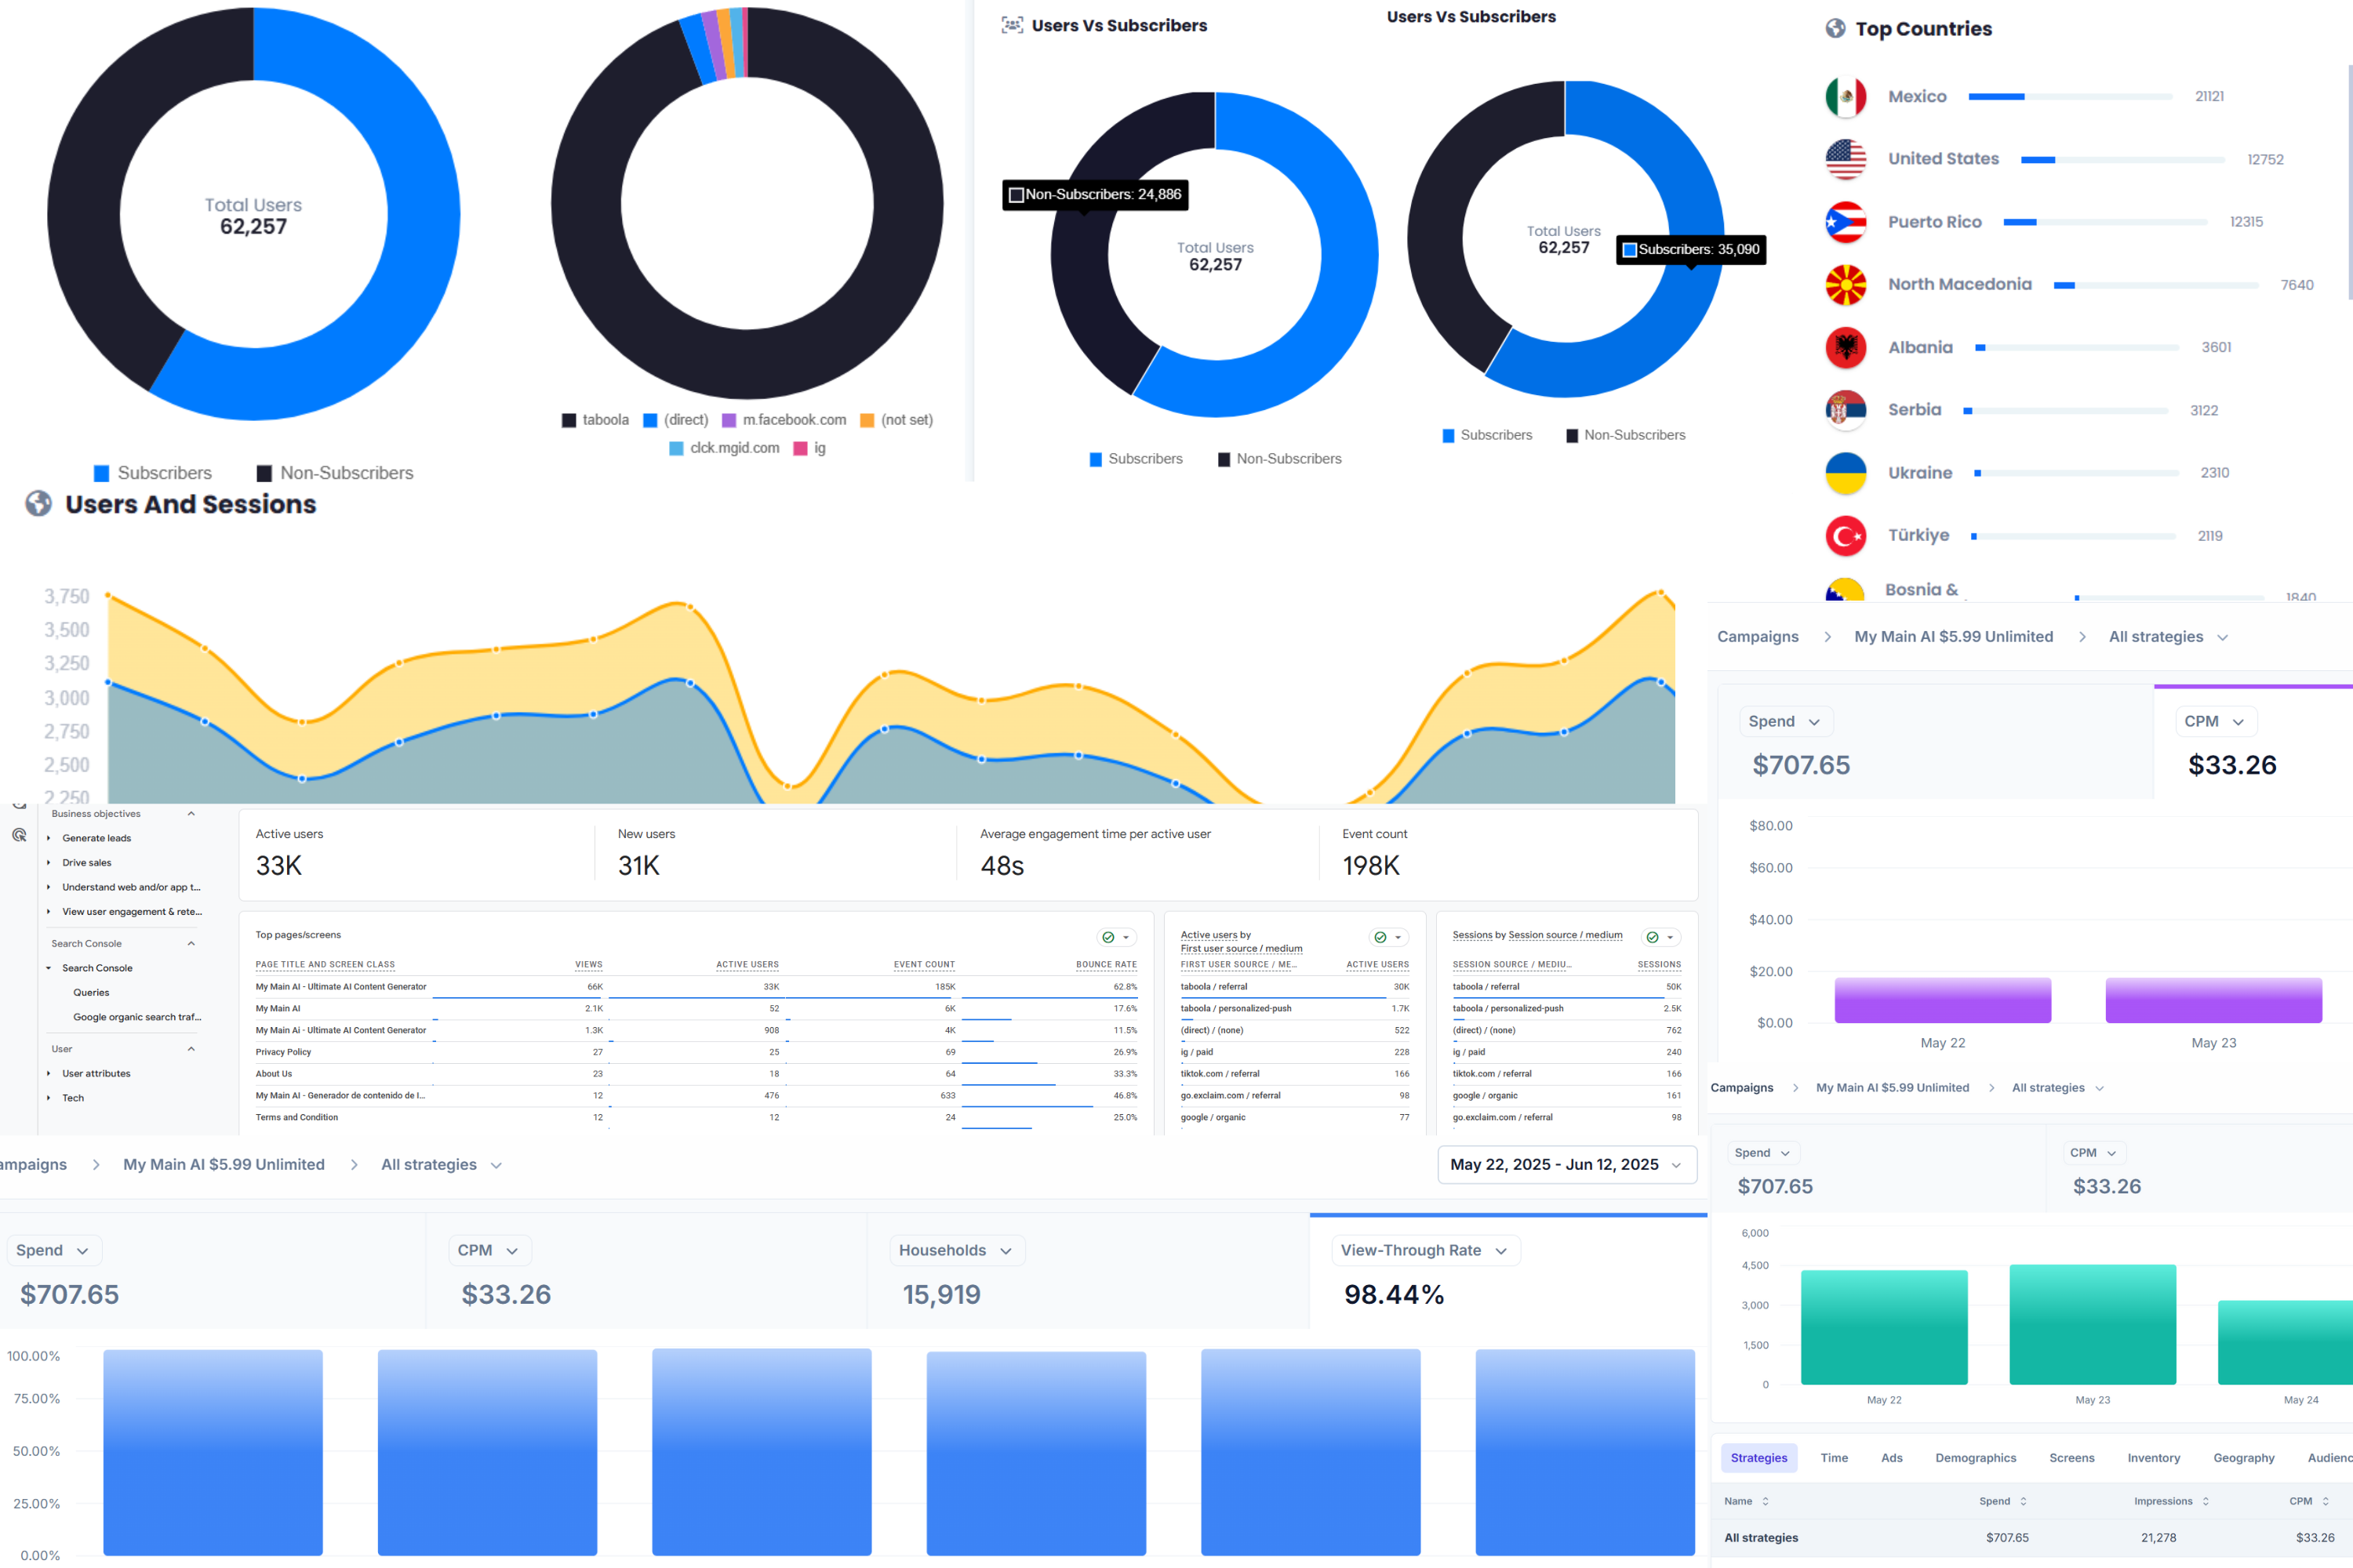Switch to the Demographics tab

(x=1975, y=1458)
